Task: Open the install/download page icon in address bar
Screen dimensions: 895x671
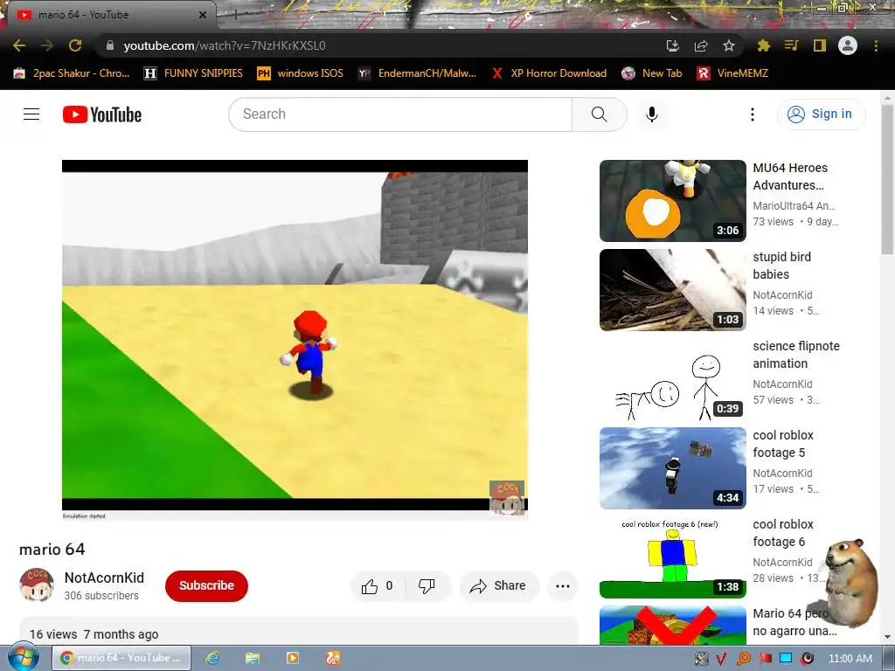Action: coord(673,45)
